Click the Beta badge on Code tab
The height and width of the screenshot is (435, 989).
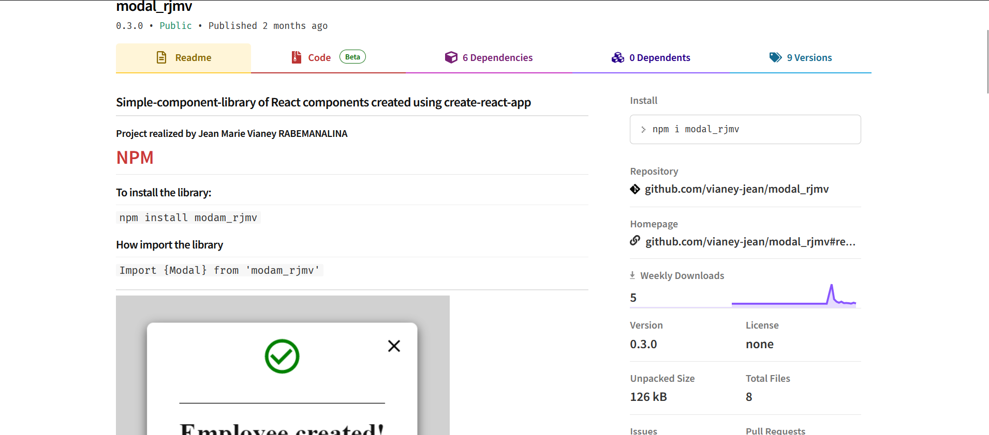pos(352,57)
